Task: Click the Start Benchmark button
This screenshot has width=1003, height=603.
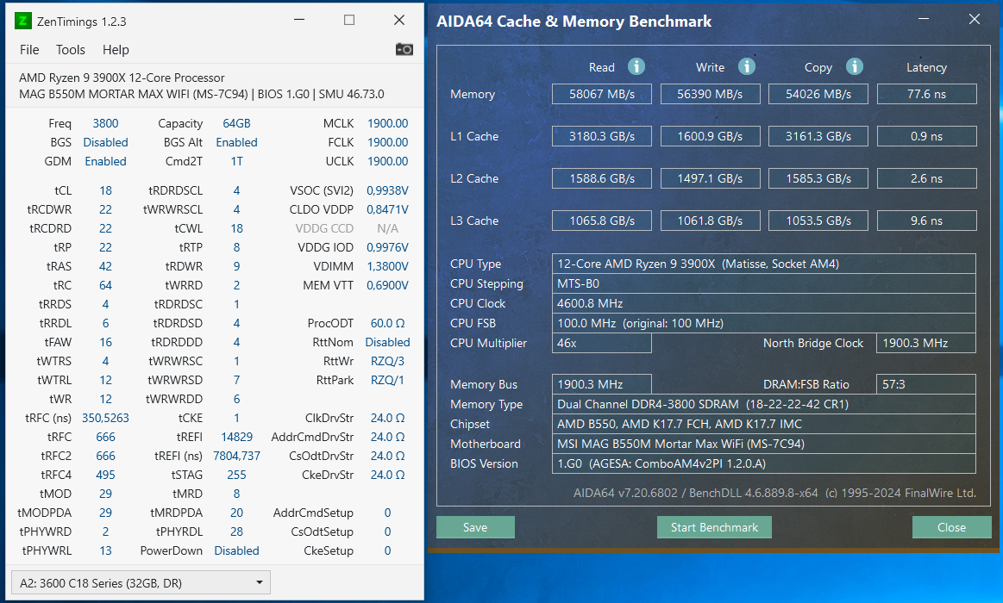Action: [714, 527]
